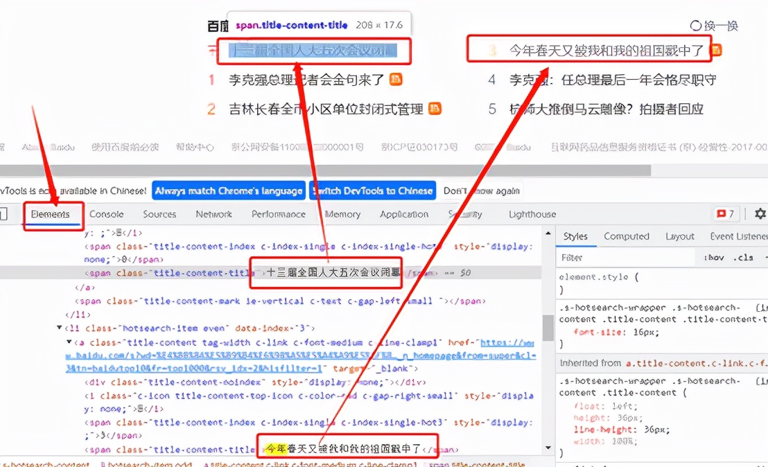Image resolution: width=768 pixels, height=467 pixels.
Task: Open the Layout pane tab
Action: [680, 236]
